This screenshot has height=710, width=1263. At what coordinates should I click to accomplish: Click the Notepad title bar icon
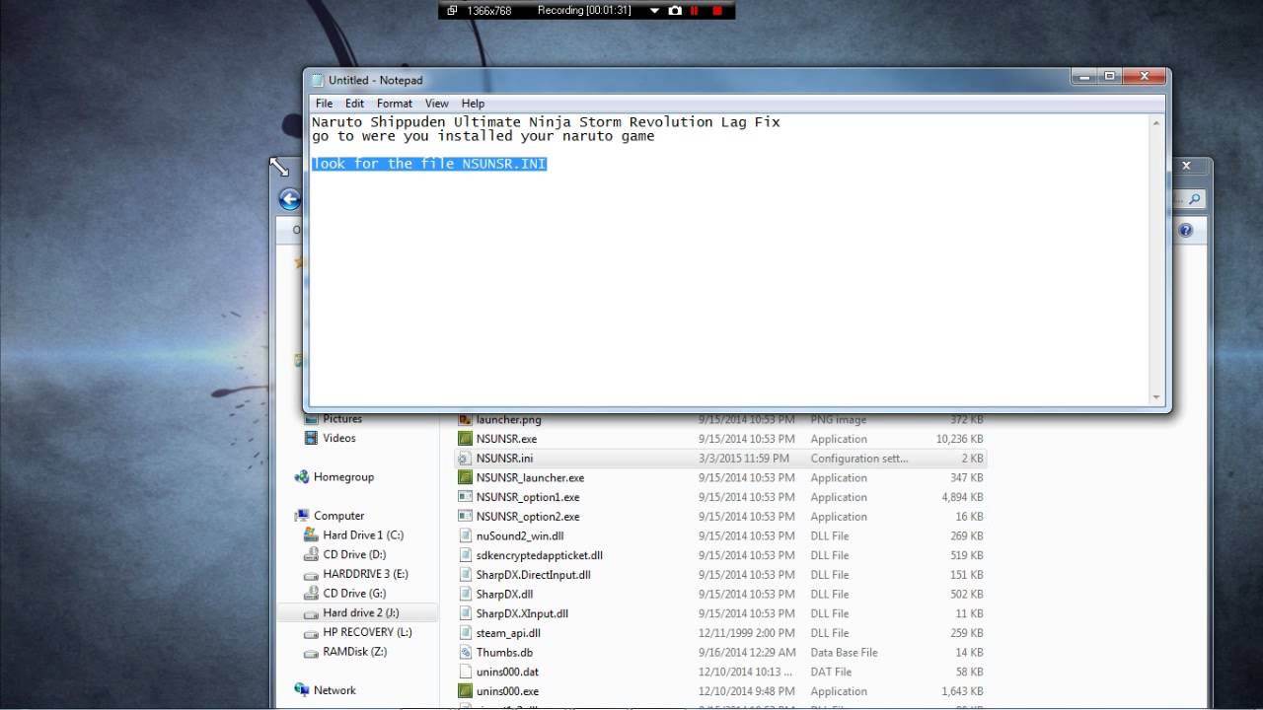(x=317, y=80)
